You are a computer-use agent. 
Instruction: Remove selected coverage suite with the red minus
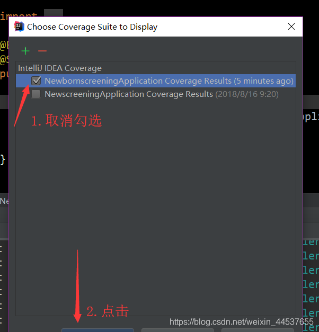(42, 51)
